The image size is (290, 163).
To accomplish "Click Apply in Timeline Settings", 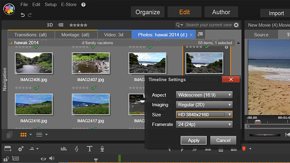I will (x=194, y=140).
